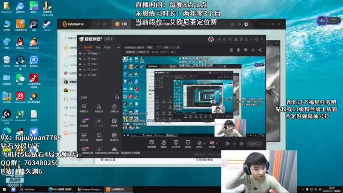
Task: Open cloudmusic desktop shortcut
Action: point(20,98)
